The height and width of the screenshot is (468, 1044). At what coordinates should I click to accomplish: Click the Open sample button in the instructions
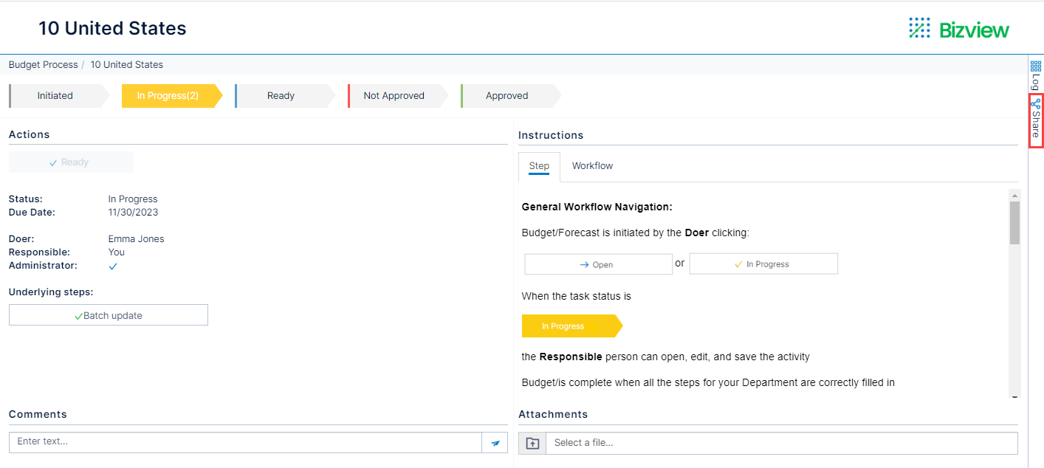pos(598,264)
